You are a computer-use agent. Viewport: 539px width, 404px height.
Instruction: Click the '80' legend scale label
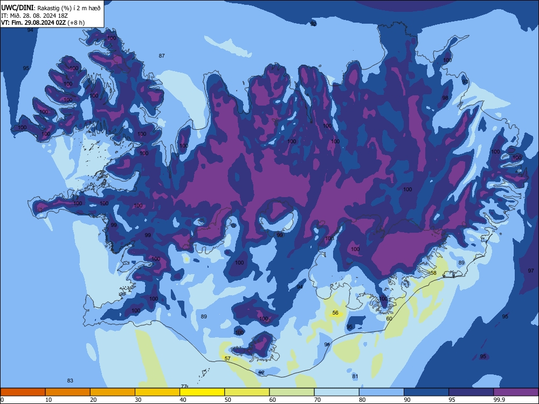click(x=362, y=400)
